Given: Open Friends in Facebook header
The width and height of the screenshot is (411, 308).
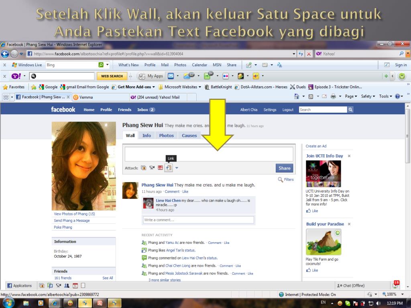Looking at the screenshot, I should pyautogui.click(x=124, y=110).
